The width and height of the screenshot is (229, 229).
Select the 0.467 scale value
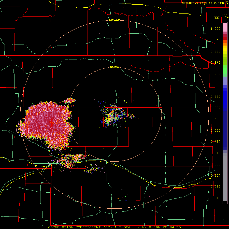[x=216, y=142]
